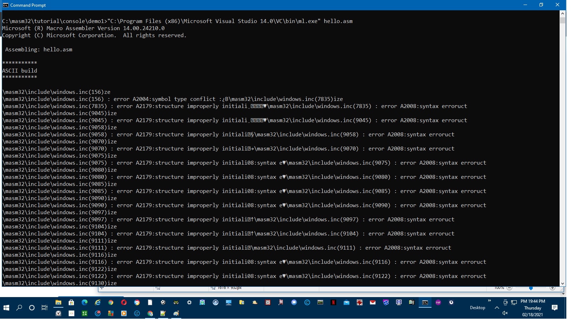Open Task View button
The width and height of the screenshot is (572, 330).
click(45, 308)
